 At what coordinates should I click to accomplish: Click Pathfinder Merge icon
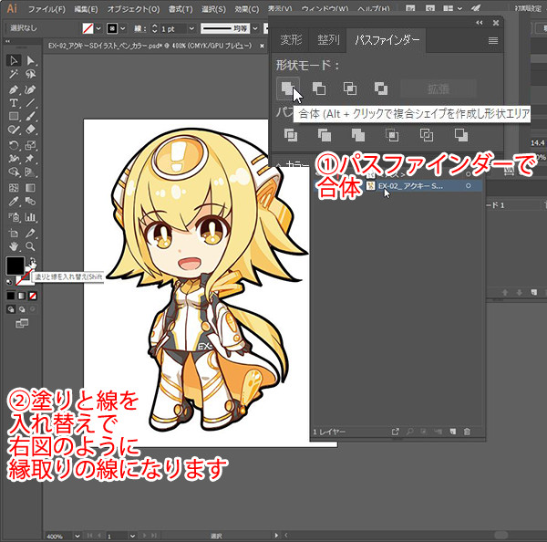point(358,135)
